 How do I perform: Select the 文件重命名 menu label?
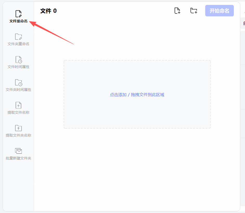click(18, 21)
